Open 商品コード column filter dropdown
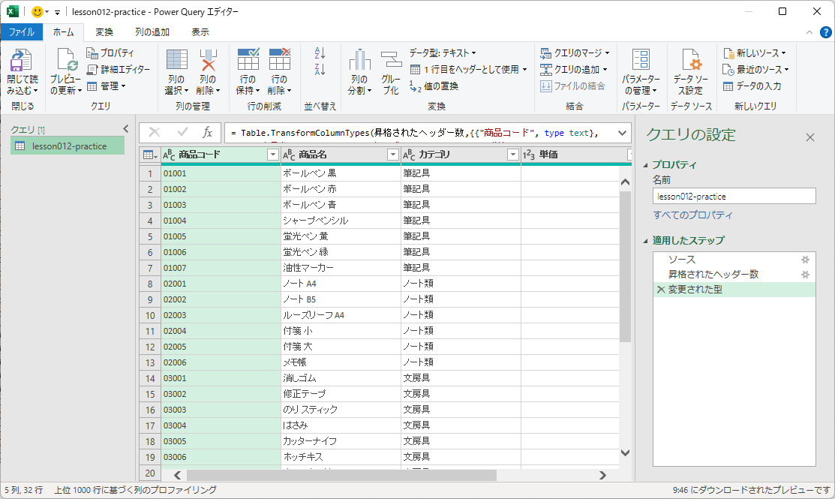Viewport: 835px width, 499px height. [272, 155]
